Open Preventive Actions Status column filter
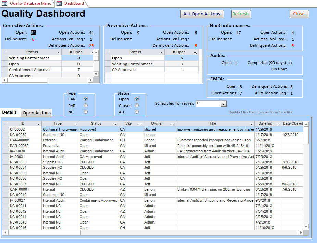Screen dimensions: 317x243 161,52
